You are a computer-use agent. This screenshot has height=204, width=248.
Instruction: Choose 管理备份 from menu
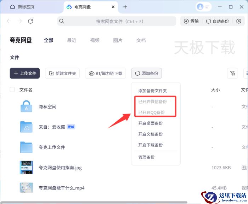click(x=146, y=157)
